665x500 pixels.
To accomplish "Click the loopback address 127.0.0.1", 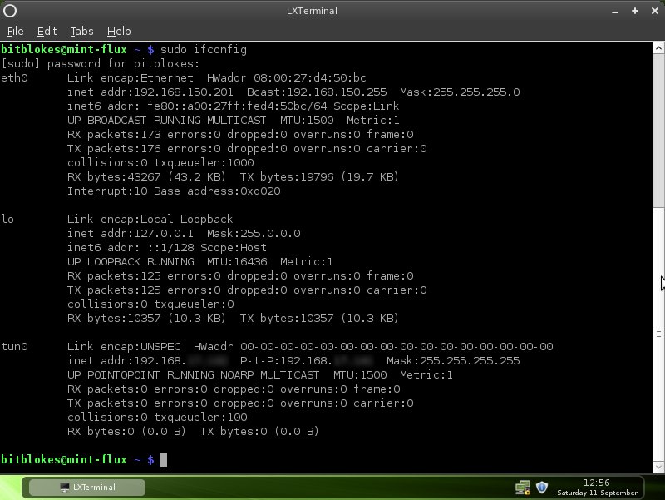I will 164,234.
